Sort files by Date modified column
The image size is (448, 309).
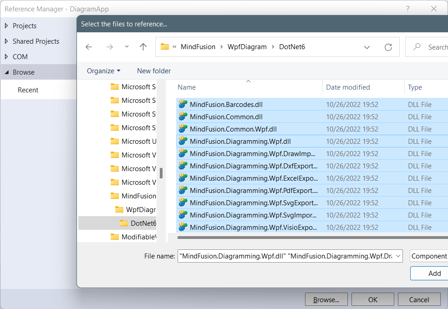click(348, 87)
